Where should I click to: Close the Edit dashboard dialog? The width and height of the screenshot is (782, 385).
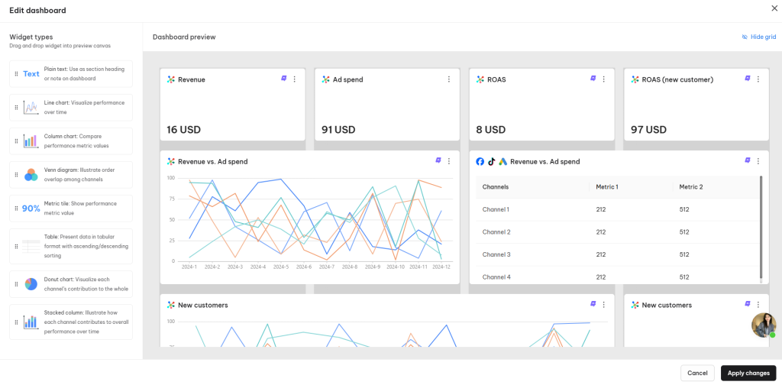(x=774, y=8)
